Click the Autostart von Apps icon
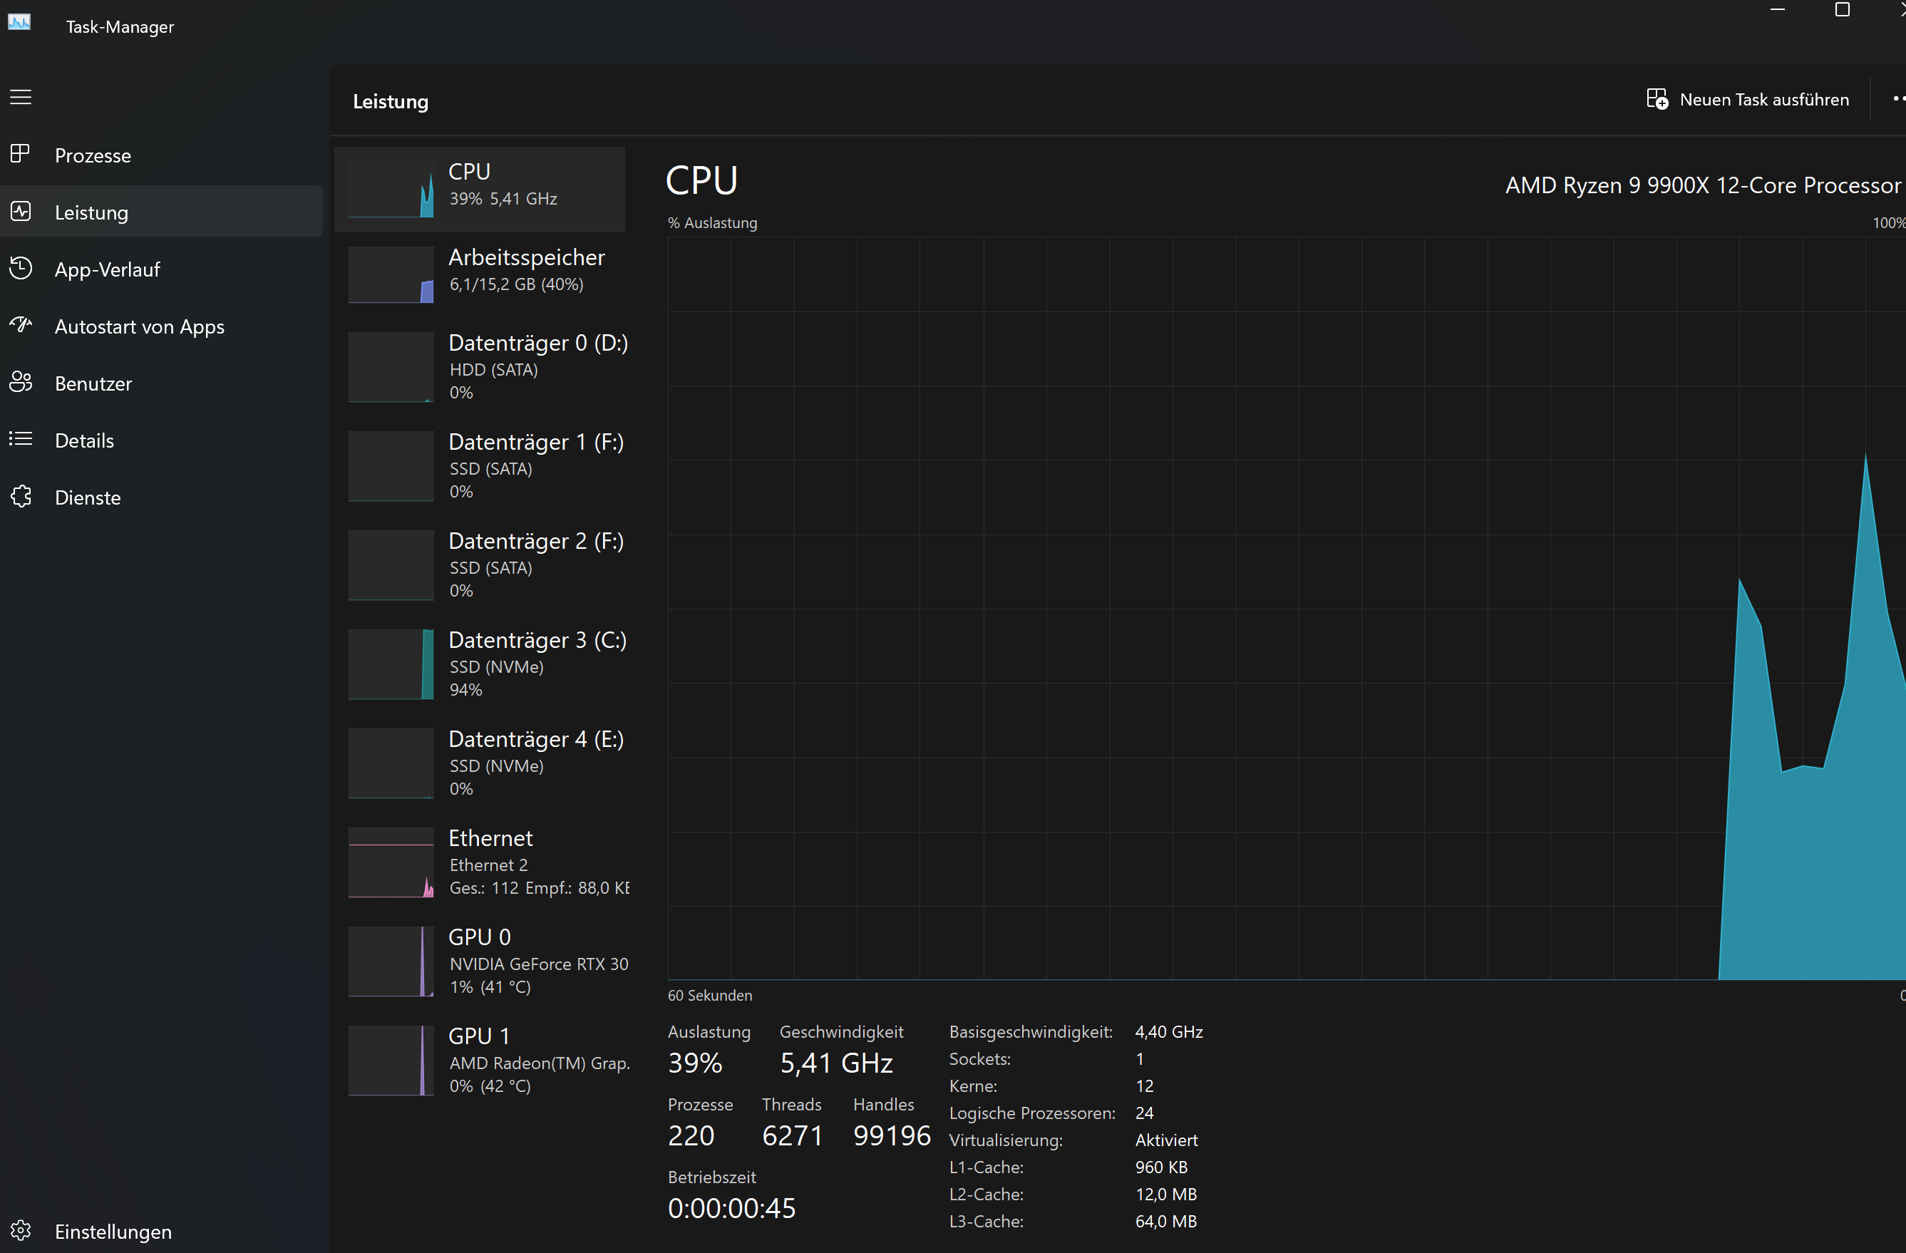 (21, 325)
